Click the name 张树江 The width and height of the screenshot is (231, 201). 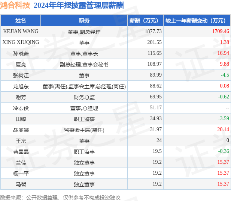pyautogui.click(x=21, y=76)
